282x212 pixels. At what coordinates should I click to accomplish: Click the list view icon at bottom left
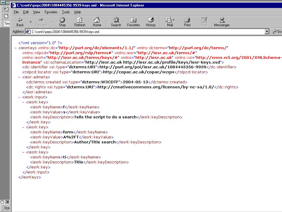7,202
